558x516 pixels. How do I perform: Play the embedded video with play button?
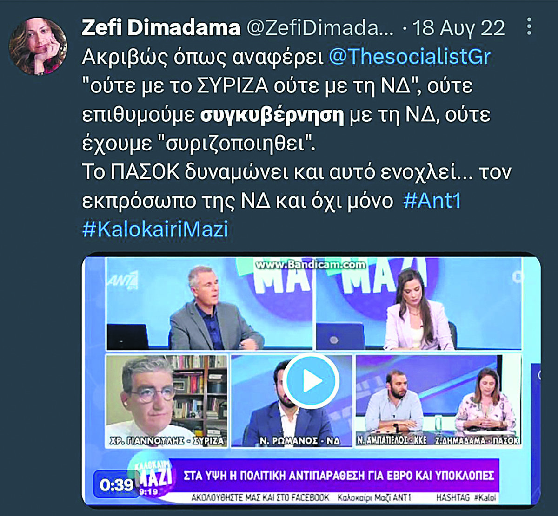coord(311,381)
